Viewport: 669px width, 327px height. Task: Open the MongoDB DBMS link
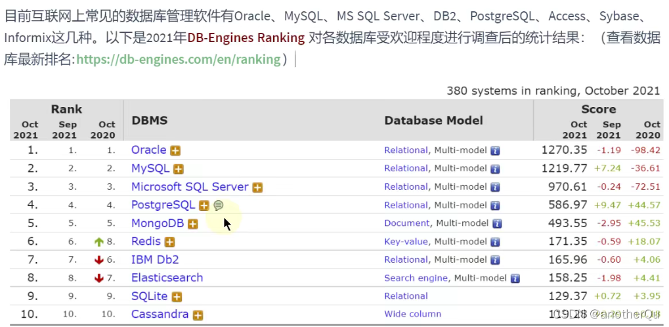pyautogui.click(x=158, y=223)
